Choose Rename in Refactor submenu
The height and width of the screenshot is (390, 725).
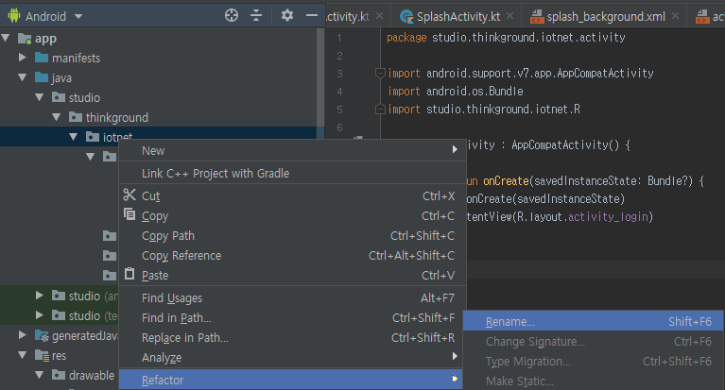594,321
